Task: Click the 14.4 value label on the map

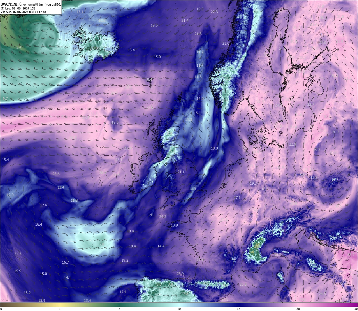Action: (161, 246)
